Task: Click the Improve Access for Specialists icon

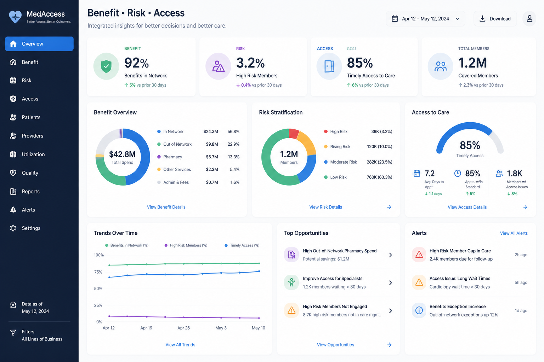Action: pyautogui.click(x=291, y=282)
